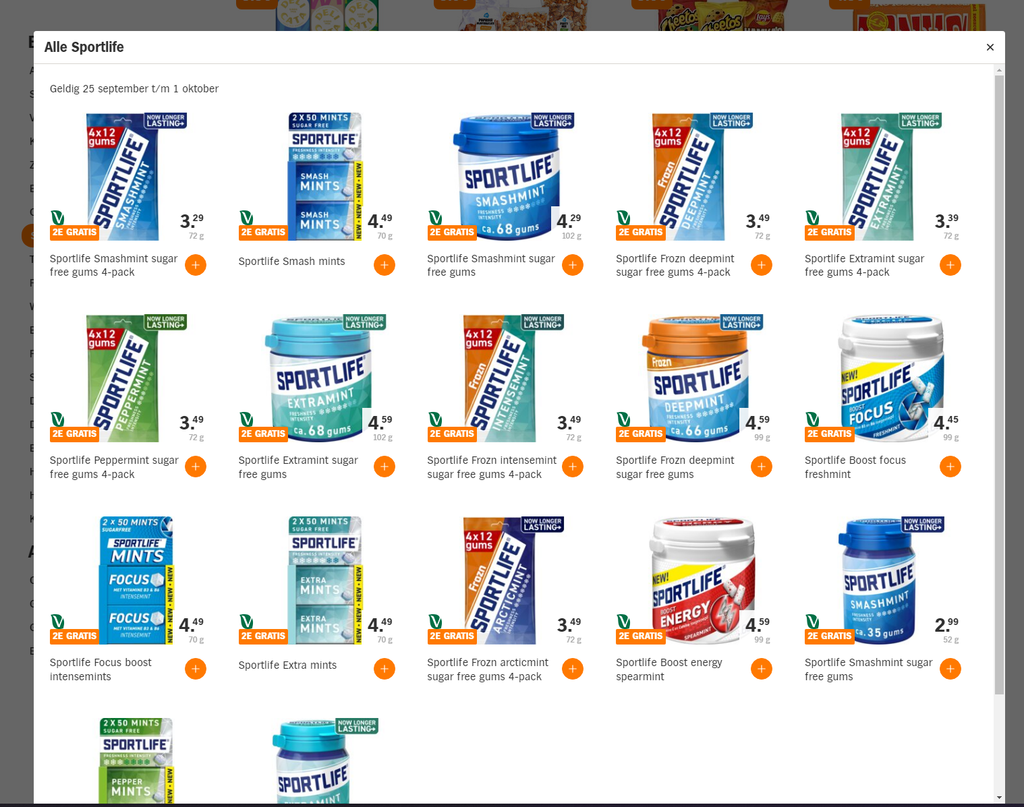1024x807 pixels.
Task: Click the scrollbar down arrow in dialog
Action: (999, 798)
